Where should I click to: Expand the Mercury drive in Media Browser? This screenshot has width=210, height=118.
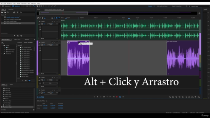click(4, 49)
